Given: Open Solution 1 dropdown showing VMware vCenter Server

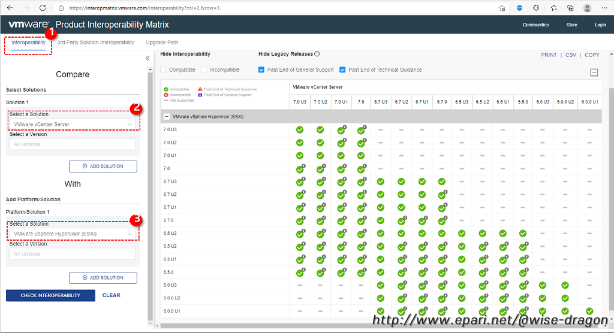Looking at the screenshot, I should 73,124.
